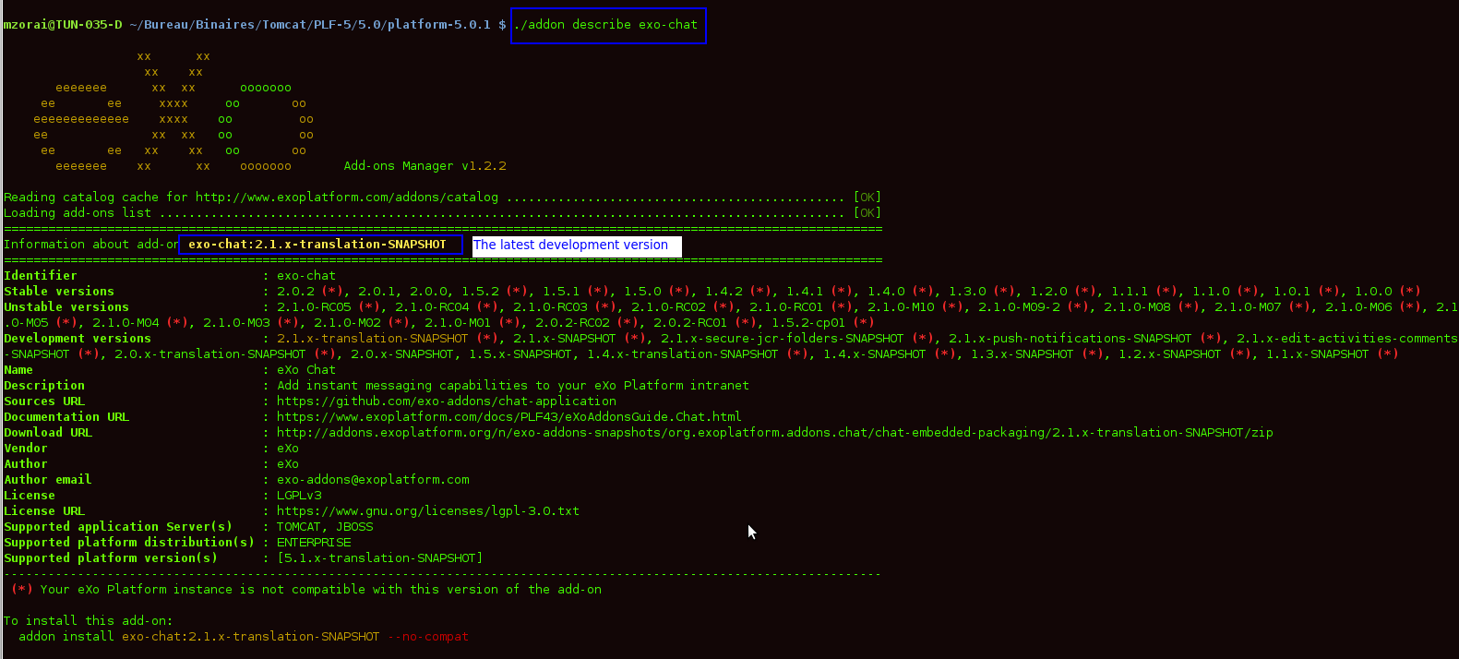Screen dimensions: 1459x659
Task: Click the working directory path ending in platform-5.0.1
Action: (x=310, y=25)
